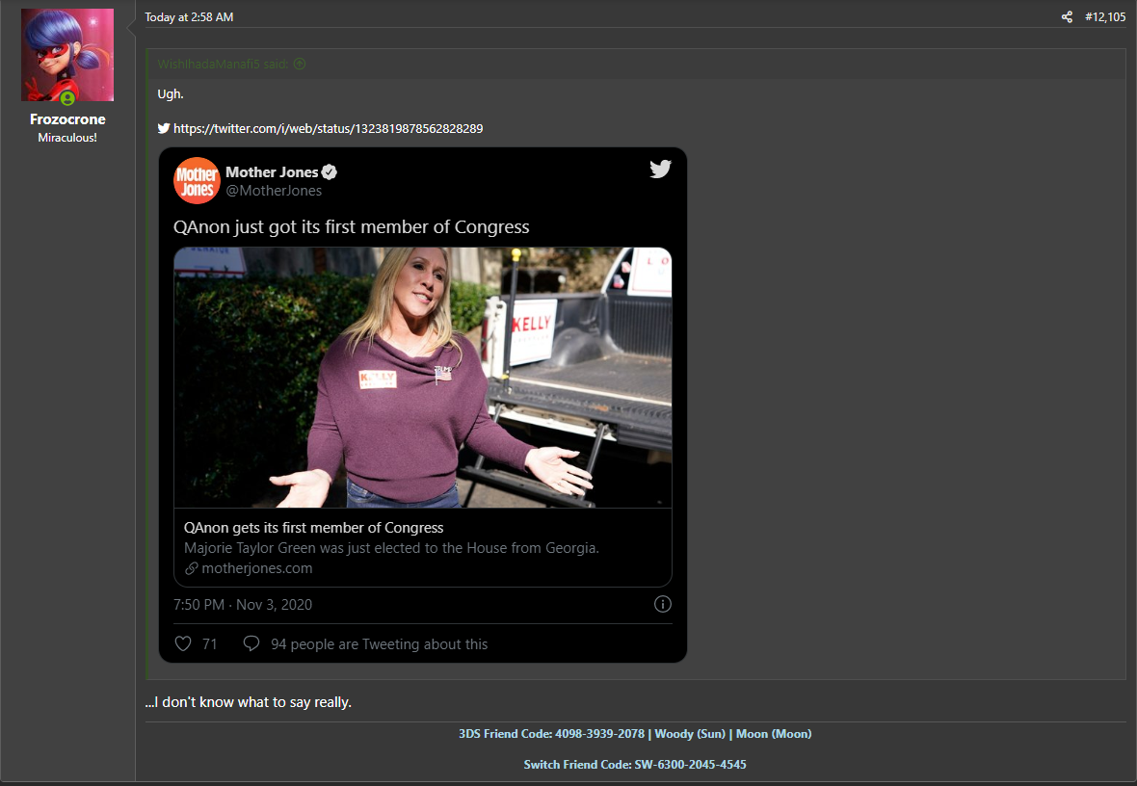Like the tweet with the heart icon
This screenshot has height=786, width=1137.
pos(183,643)
